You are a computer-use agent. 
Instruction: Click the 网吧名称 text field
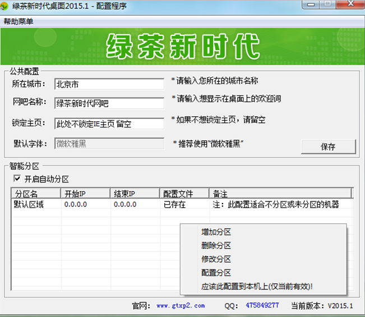pos(109,103)
